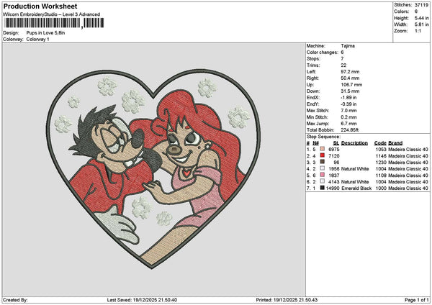Viewport: 432px width, 305px height.
Task: Click the barcode under the worksheet title
Action: [53, 23]
